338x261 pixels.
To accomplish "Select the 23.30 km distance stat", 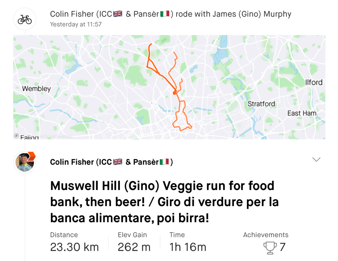I will [74, 247].
